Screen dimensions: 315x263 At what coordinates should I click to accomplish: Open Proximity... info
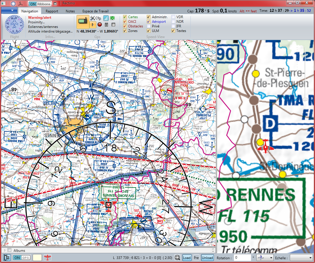(x=36, y=22)
